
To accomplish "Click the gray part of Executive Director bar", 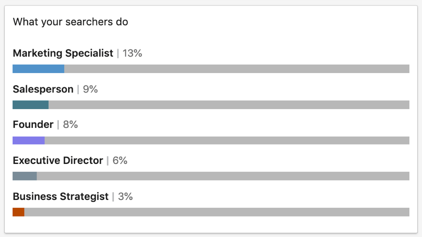I will click(x=223, y=176).
